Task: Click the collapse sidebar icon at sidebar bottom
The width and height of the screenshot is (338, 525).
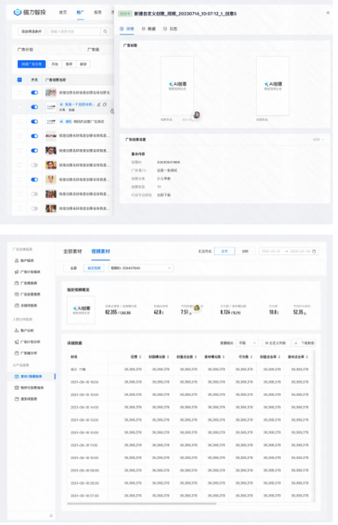Action: coord(50,516)
